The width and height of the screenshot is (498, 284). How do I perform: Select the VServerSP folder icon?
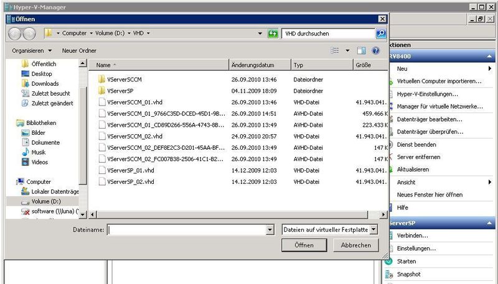click(x=101, y=91)
